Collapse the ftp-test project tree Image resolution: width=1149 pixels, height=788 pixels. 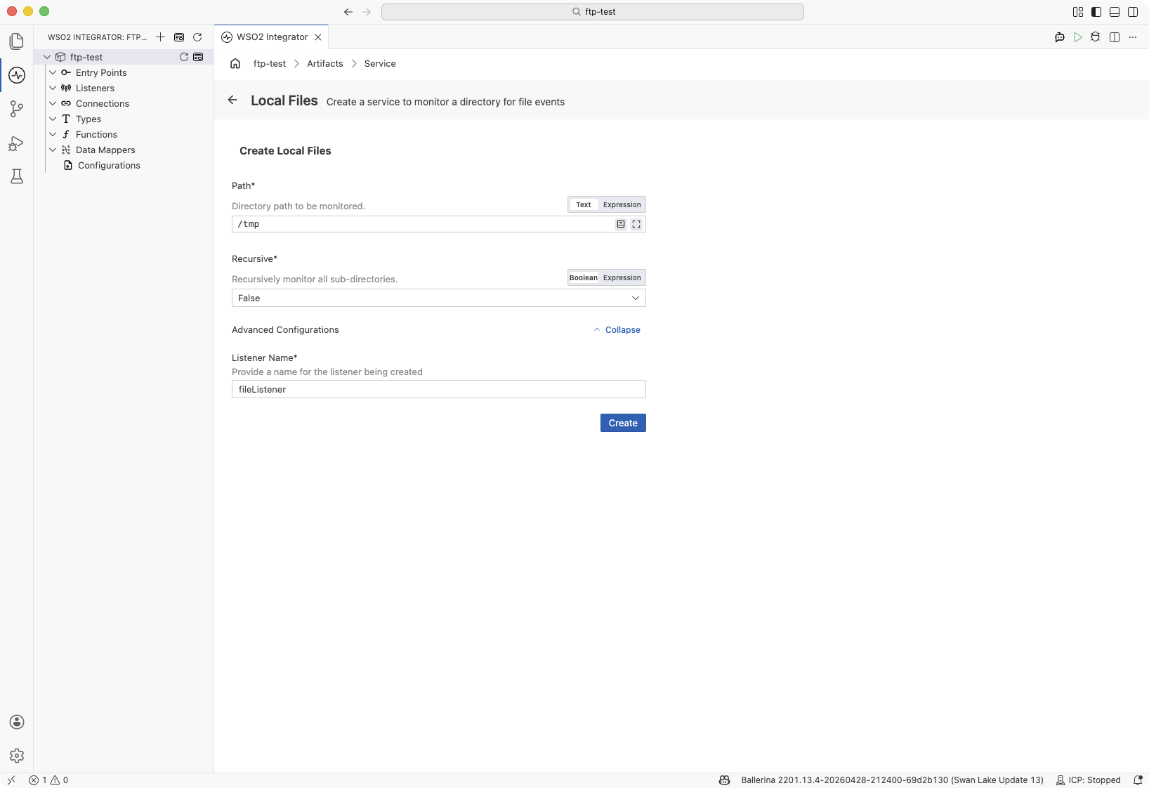tap(47, 57)
